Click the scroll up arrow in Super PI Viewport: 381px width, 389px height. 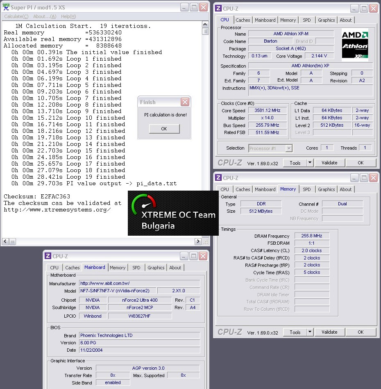tap(205, 24)
